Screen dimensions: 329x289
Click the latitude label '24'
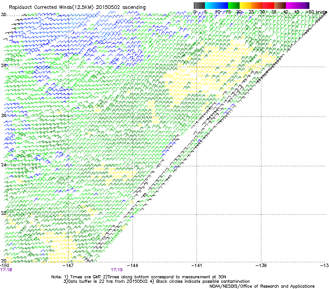(4, 165)
